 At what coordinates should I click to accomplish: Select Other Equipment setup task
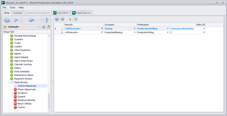click(x=22, y=50)
